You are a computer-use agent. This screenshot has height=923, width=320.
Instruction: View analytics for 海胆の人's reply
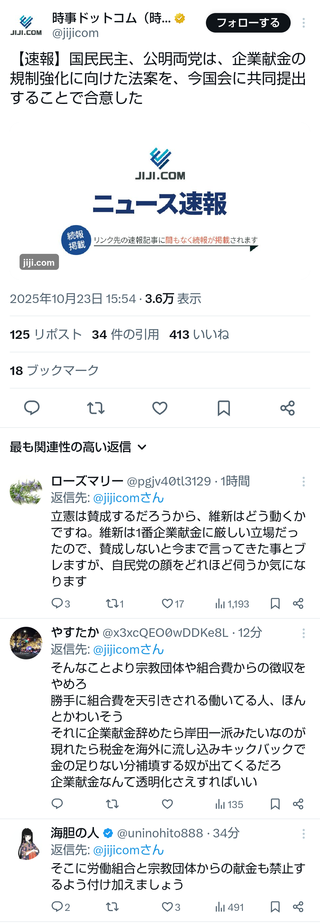tap(230, 907)
